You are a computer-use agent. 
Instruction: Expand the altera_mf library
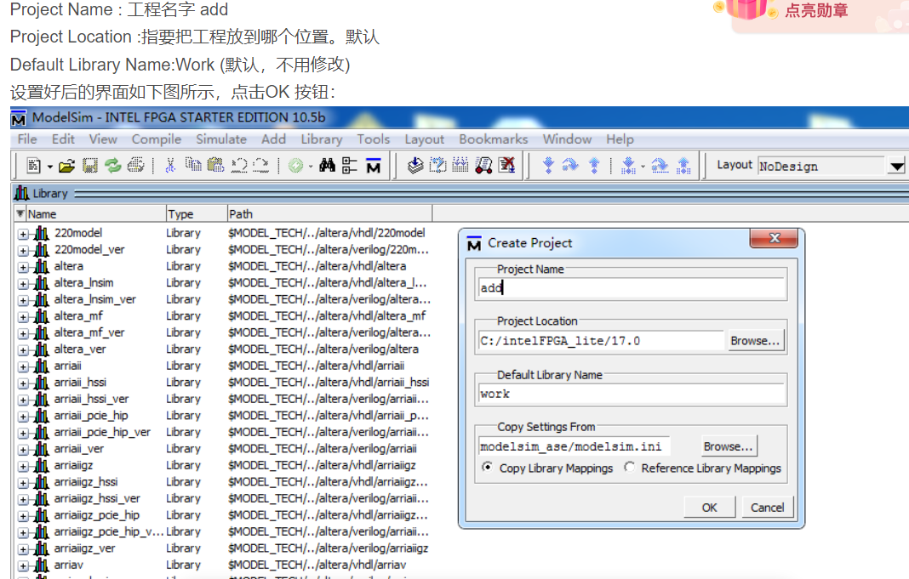(x=23, y=317)
